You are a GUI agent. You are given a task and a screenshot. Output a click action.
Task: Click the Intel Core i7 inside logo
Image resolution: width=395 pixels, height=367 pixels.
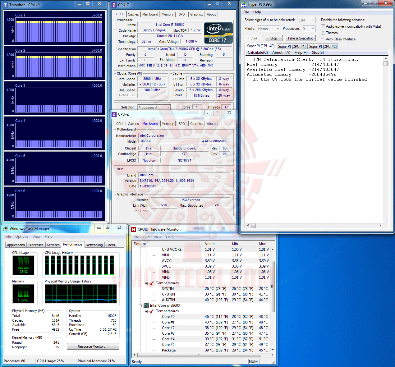(218, 33)
